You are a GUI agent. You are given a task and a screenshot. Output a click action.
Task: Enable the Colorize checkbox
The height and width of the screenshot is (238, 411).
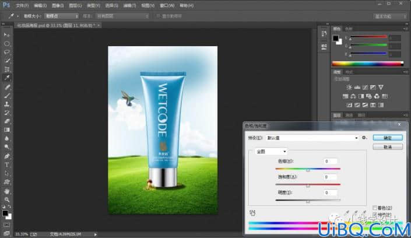click(375, 208)
